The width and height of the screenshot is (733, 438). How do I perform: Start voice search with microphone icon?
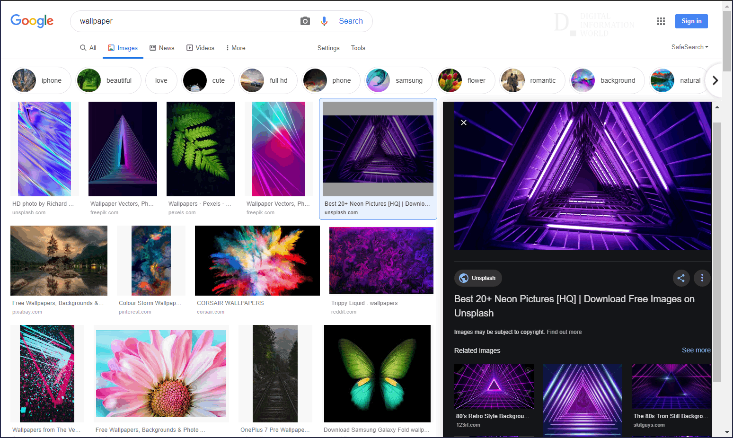(324, 21)
